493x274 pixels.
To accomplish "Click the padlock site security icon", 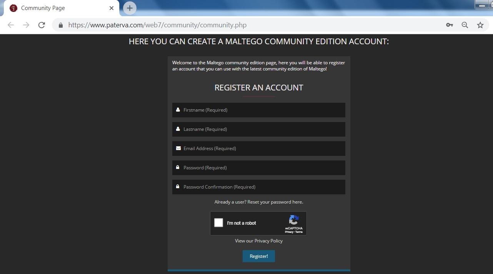I will [x=61, y=25].
